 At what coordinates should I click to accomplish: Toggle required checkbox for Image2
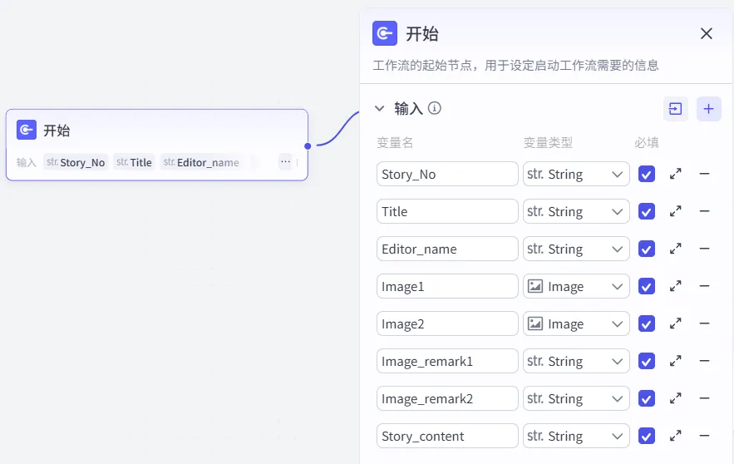pos(647,323)
